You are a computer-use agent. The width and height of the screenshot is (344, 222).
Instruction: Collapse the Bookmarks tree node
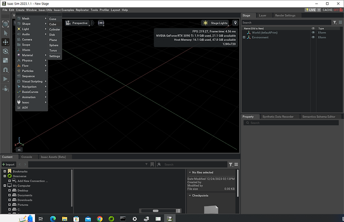click(x=5, y=172)
